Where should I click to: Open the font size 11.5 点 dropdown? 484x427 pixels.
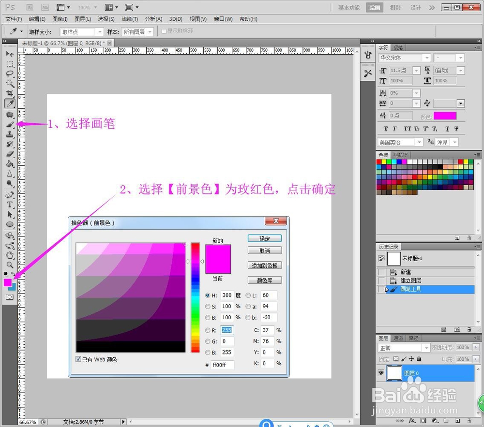(x=416, y=71)
